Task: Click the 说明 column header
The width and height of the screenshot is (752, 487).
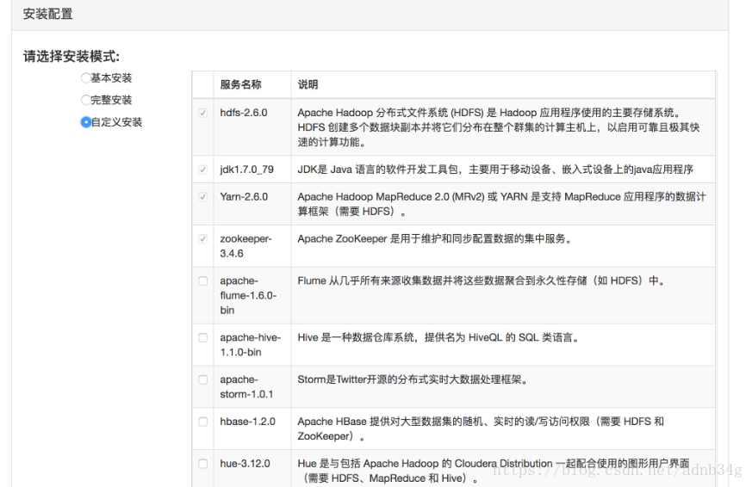Action: pos(308,85)
